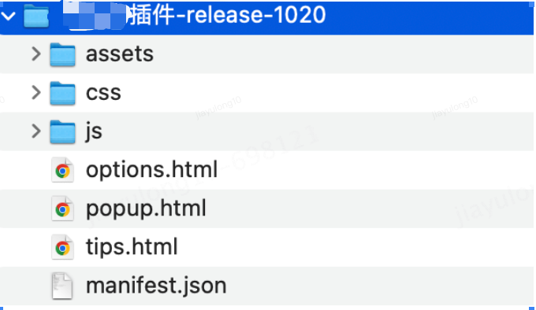Click the document icon of manifest.json
Screen dimensions: 536x310
[x=61, y=286]
